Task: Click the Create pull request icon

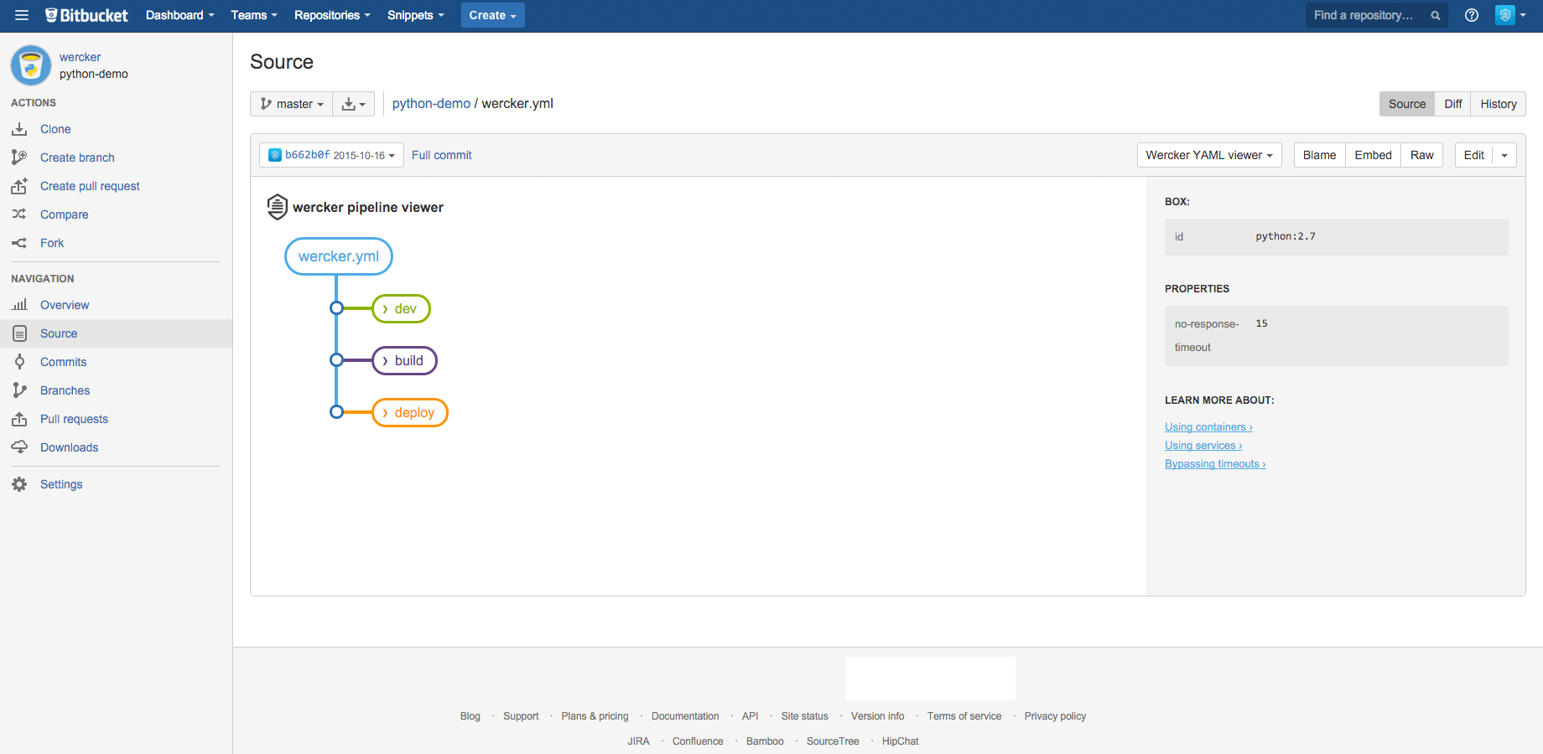Action: tap(19, 186)
